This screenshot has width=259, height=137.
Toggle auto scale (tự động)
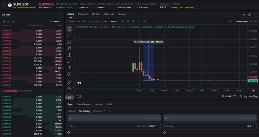coord(253,96)
